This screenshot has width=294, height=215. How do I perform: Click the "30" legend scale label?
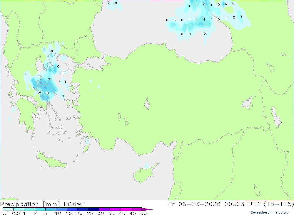pos(101,213)
